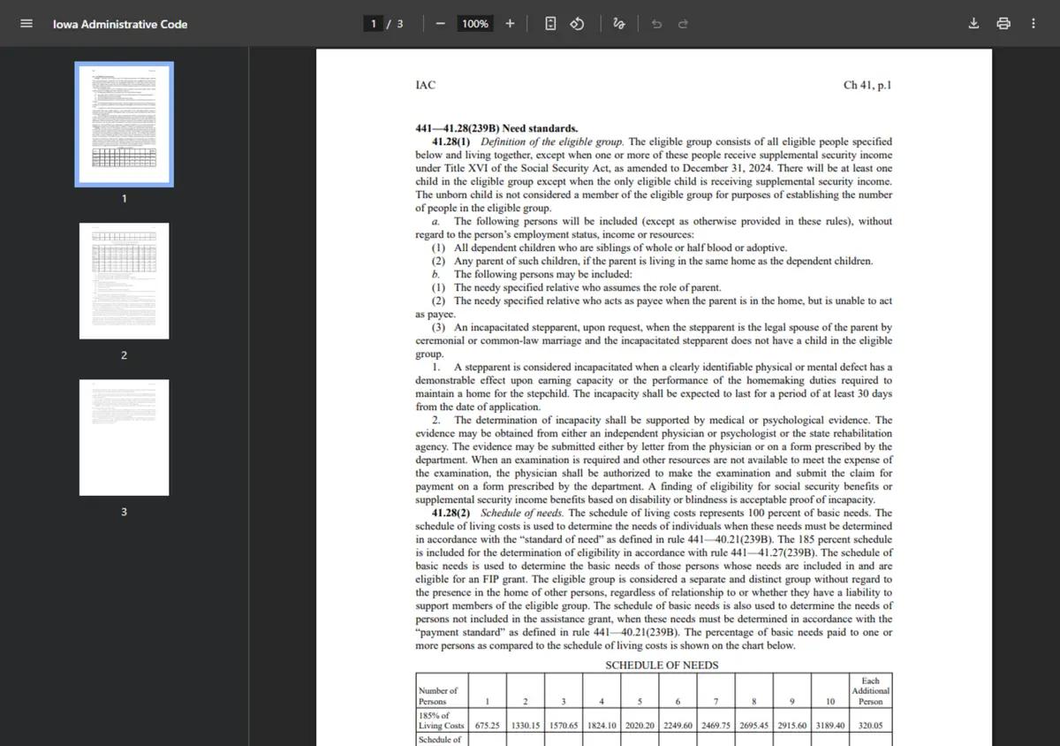This screenshot has height=746, width=1060.
Task: Click the page label '2' under thumbnail
Action: tap(124, 355)
